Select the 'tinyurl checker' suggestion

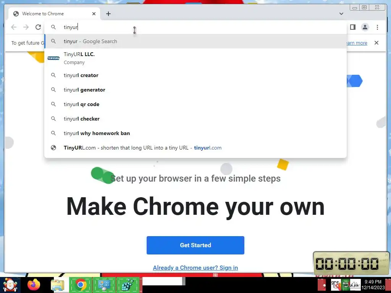195,119
